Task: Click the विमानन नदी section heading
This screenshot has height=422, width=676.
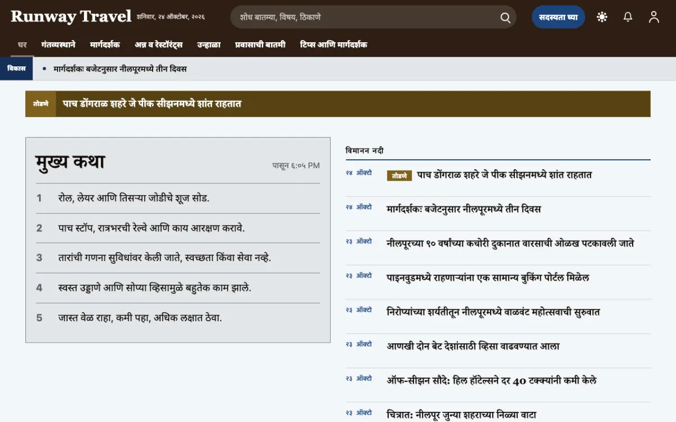Action: (365, 150)
